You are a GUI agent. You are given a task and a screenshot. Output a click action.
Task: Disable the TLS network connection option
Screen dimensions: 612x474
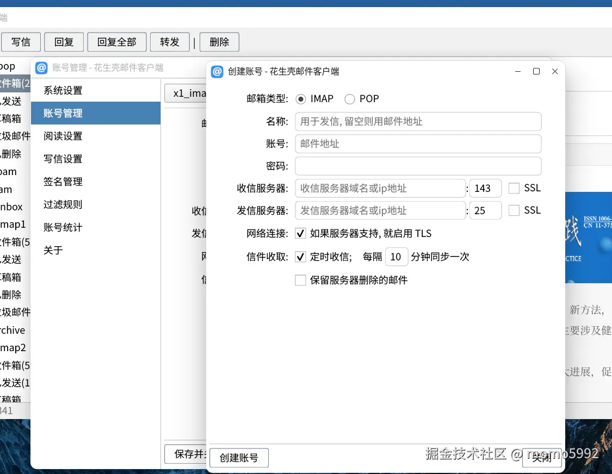pos(300,233)
